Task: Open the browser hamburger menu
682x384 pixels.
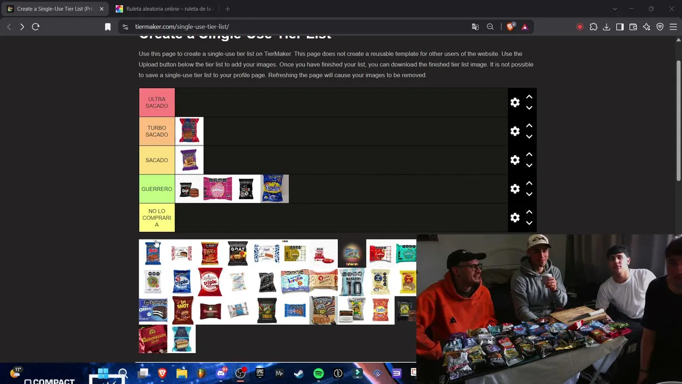Action: coord(673,27)
